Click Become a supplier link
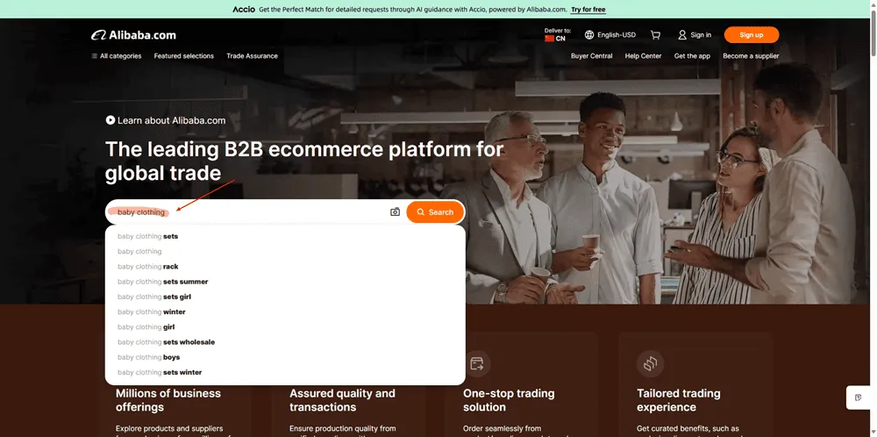 pos(751,56)
